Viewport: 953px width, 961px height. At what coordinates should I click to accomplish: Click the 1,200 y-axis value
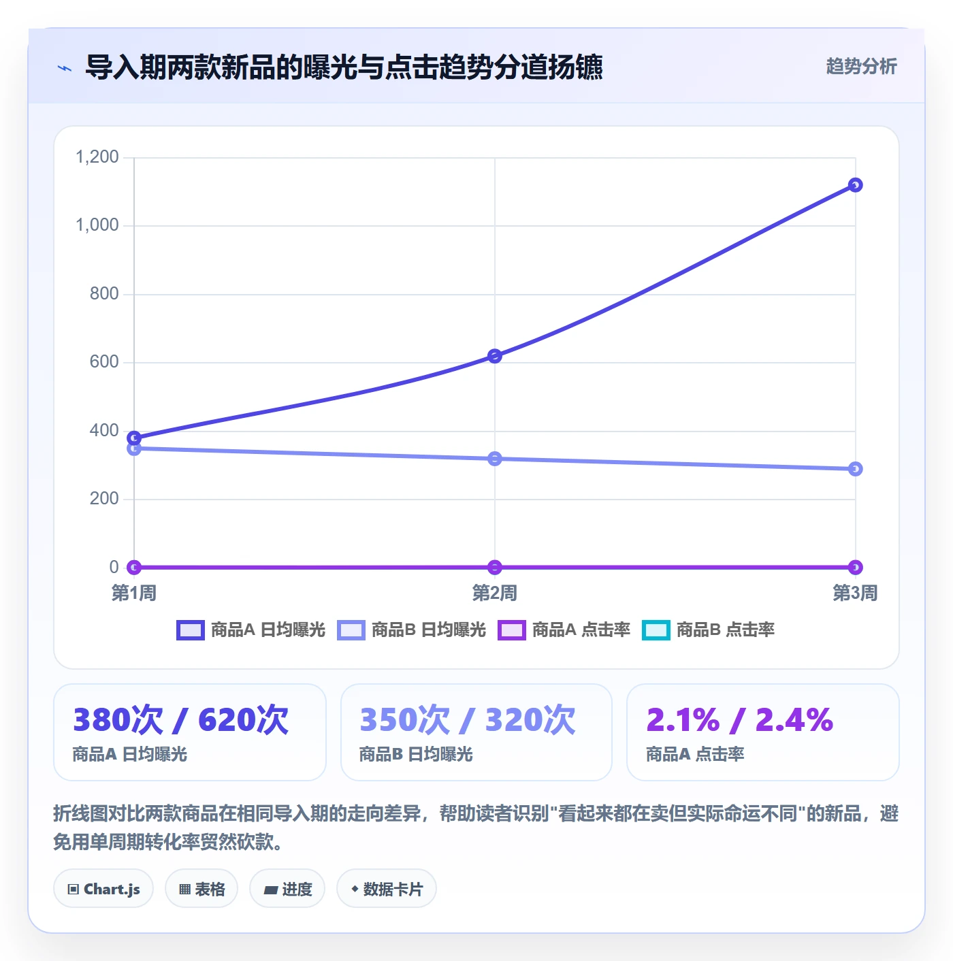97,157
